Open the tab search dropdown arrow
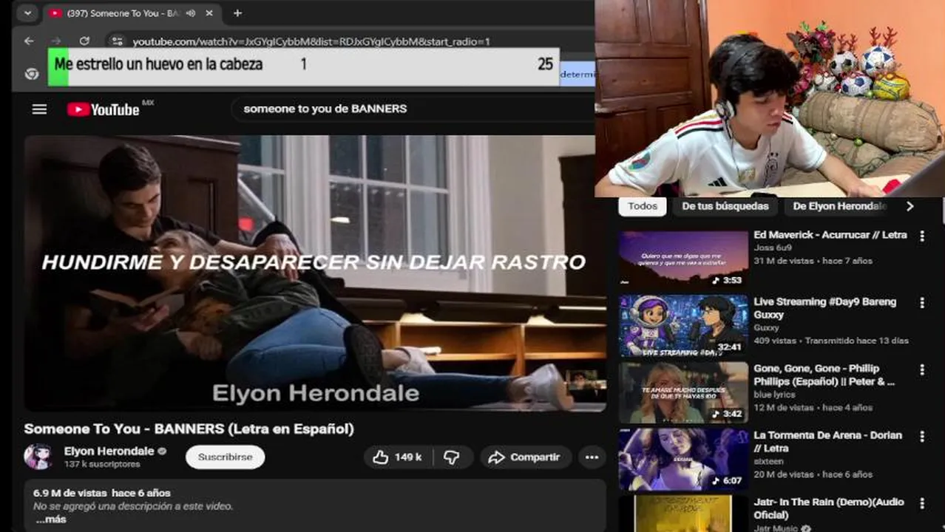This screenshot has width=945, height=532. 27,13
